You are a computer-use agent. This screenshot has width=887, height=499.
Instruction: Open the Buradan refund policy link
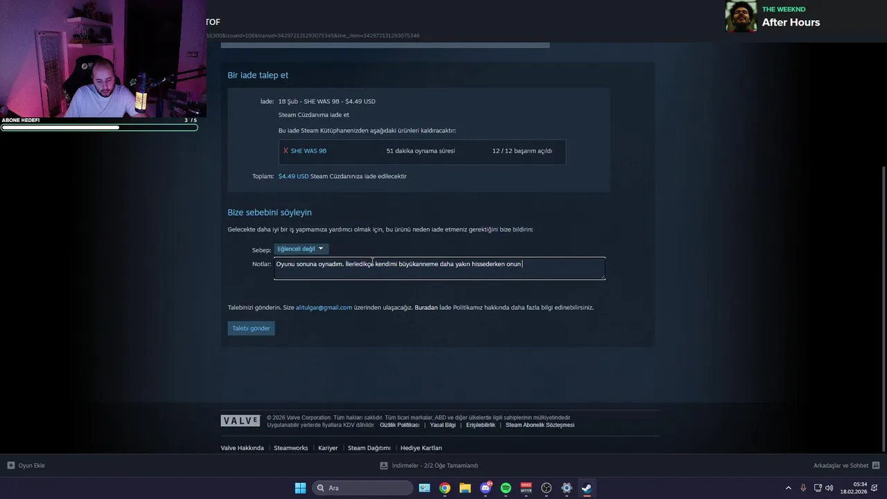[426, 307]
